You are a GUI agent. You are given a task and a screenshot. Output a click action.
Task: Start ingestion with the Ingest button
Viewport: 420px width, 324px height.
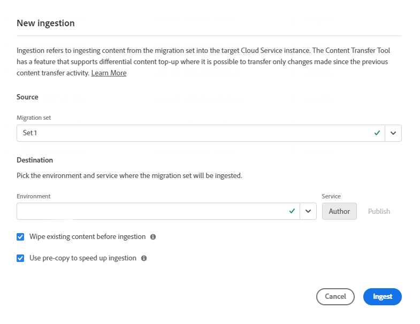pos(383,297)
